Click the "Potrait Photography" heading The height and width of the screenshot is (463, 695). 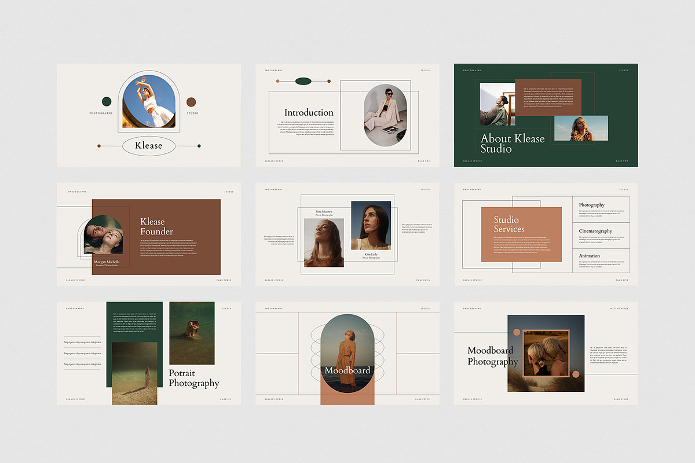point(194,378)
